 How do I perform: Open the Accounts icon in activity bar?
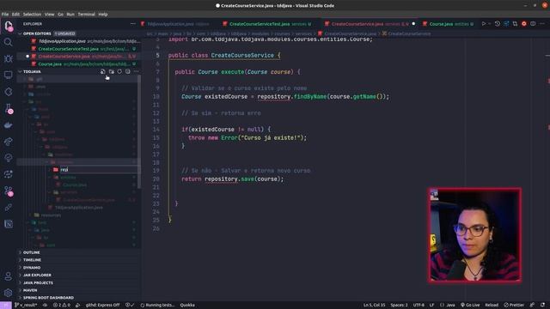[8, 276]
